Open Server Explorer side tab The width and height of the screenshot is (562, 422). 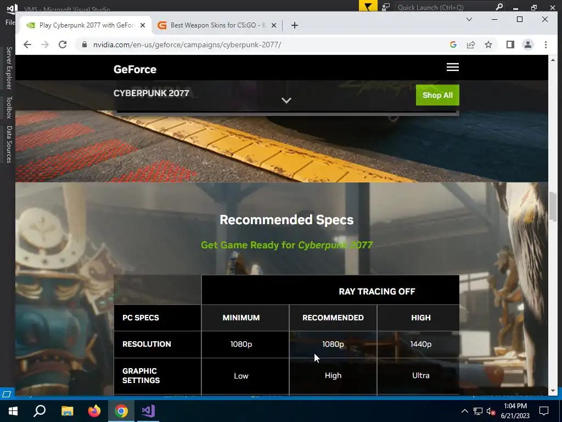9,68
